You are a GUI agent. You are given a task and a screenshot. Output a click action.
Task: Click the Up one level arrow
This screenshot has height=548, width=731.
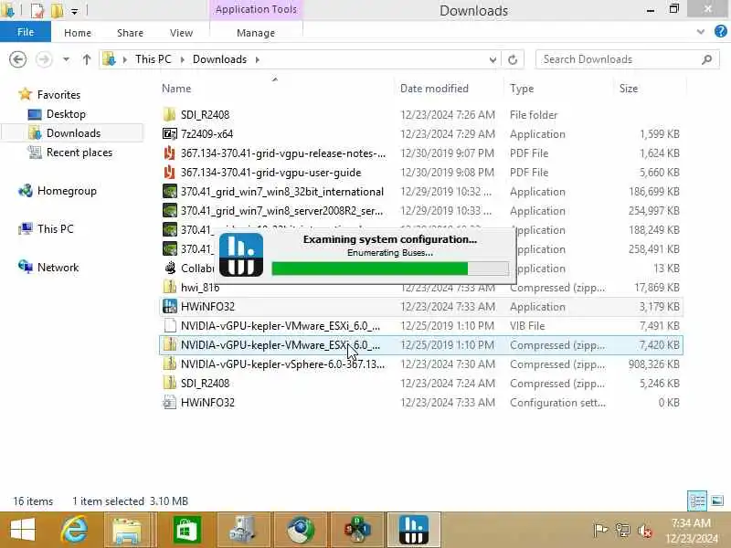click(86, 59)
